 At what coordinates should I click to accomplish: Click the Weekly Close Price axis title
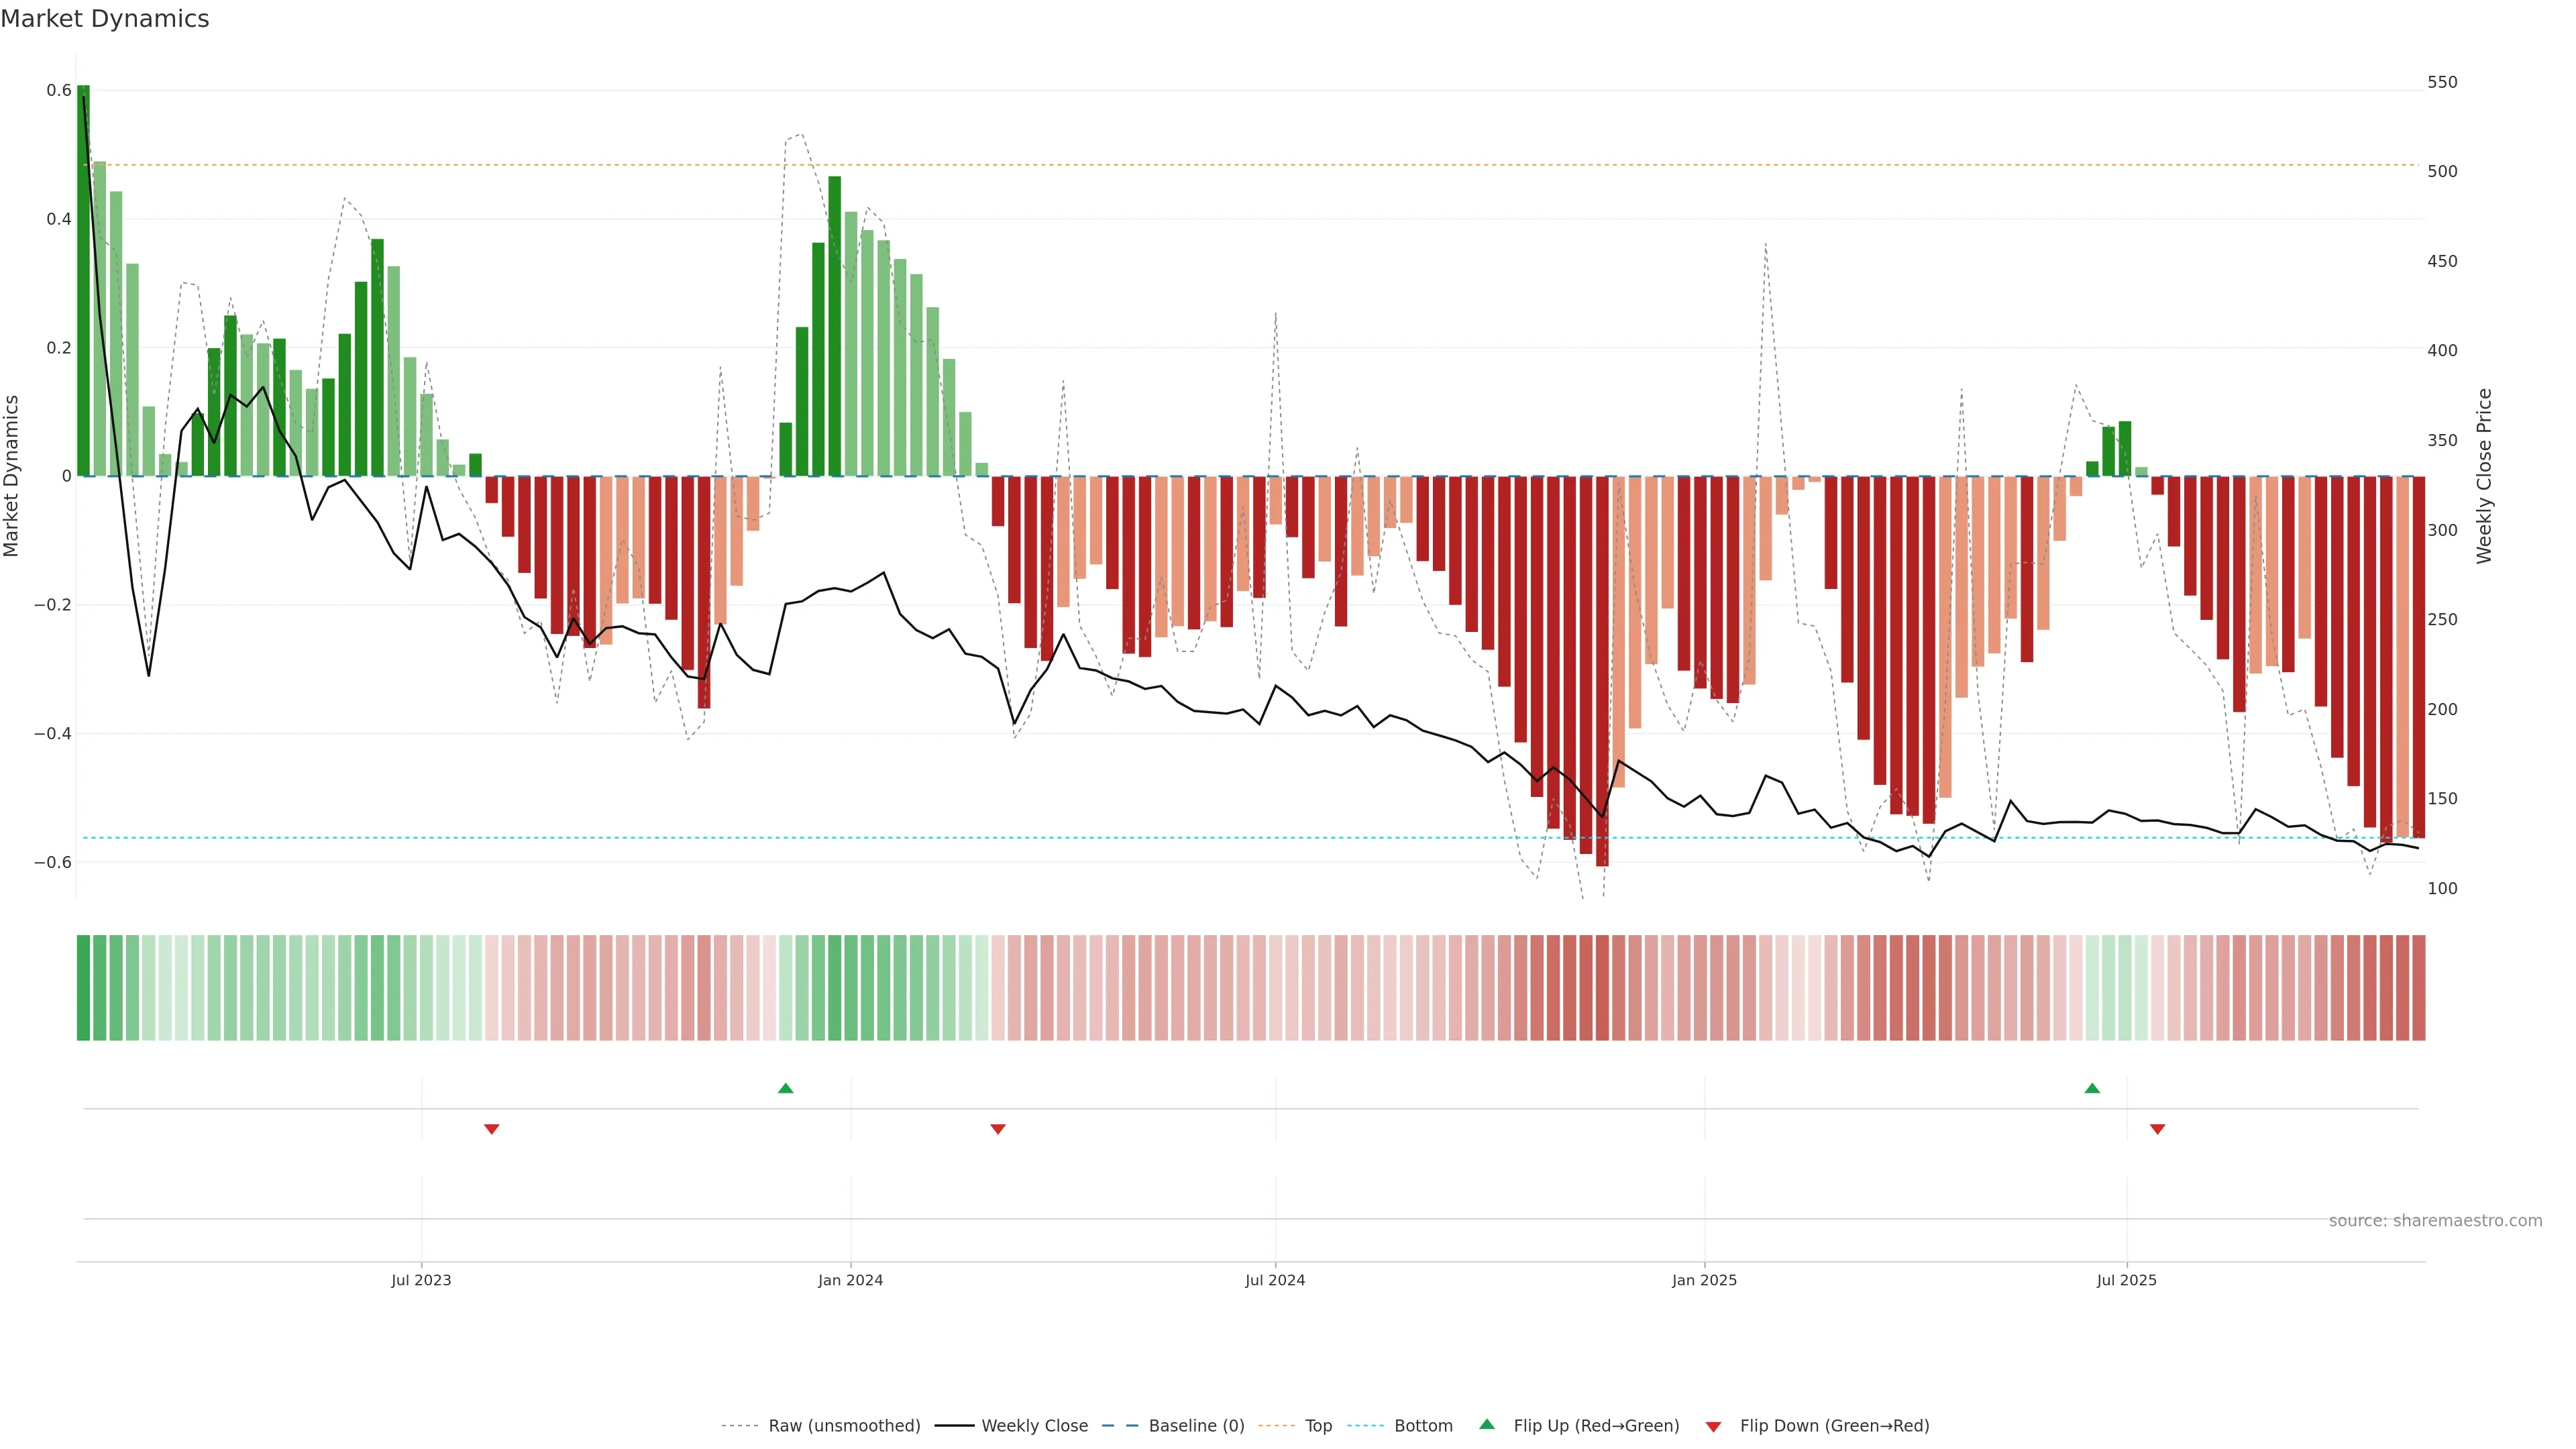pyautogui.click(x=2484, y=476)
